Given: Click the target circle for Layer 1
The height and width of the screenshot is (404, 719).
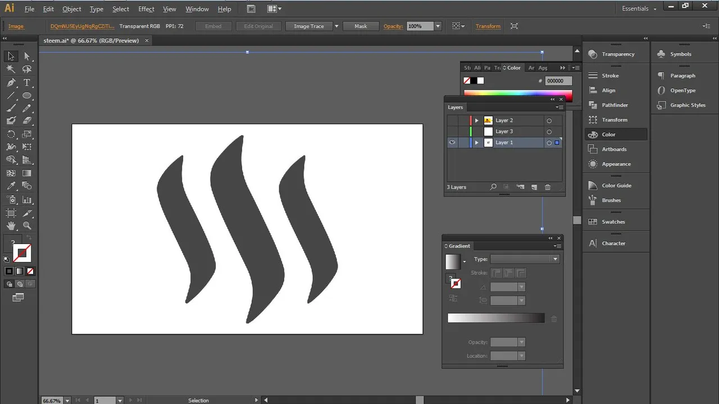Looking at the screenshot, I should (x=549, y=143).
